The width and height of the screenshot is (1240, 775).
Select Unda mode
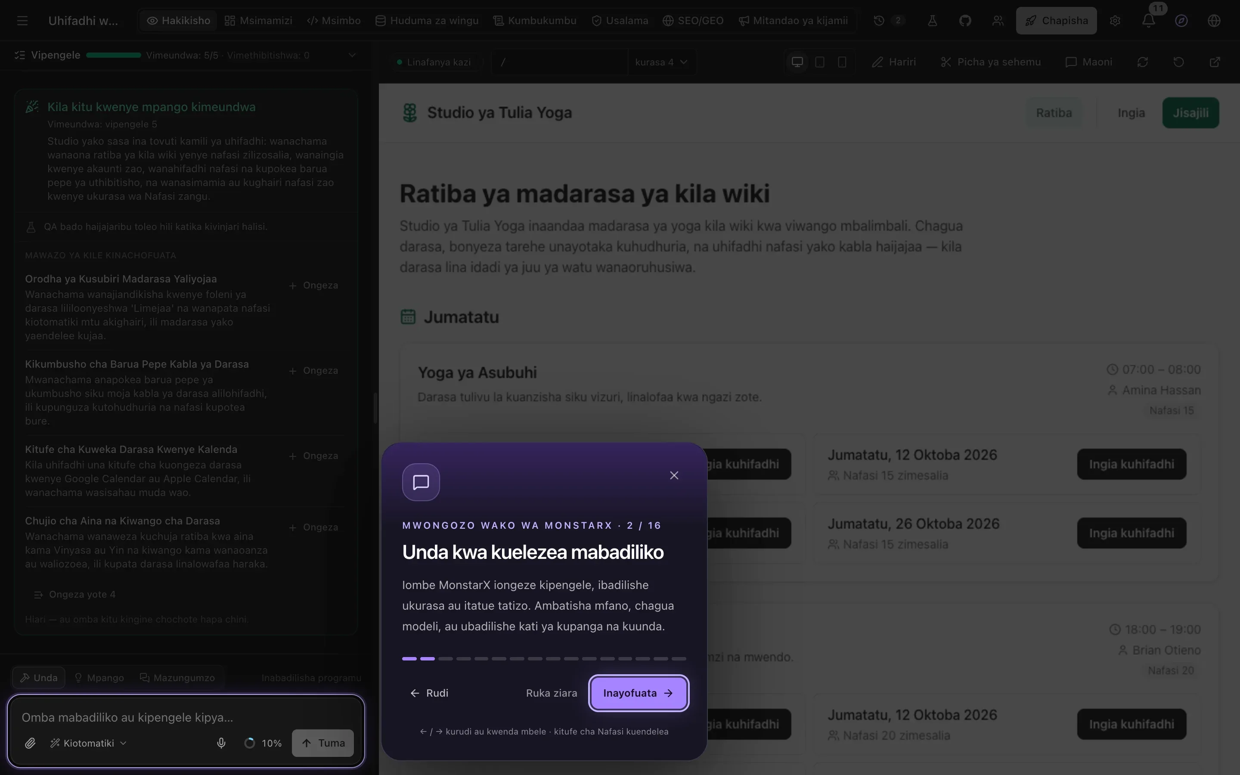tap(39, 678)
